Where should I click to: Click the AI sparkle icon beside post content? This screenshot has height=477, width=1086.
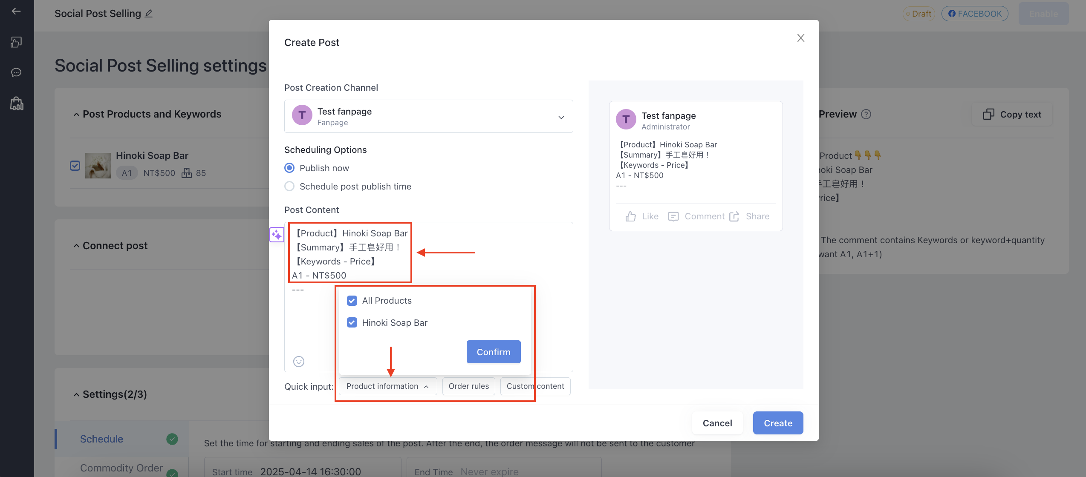click(x=277, y=235)
